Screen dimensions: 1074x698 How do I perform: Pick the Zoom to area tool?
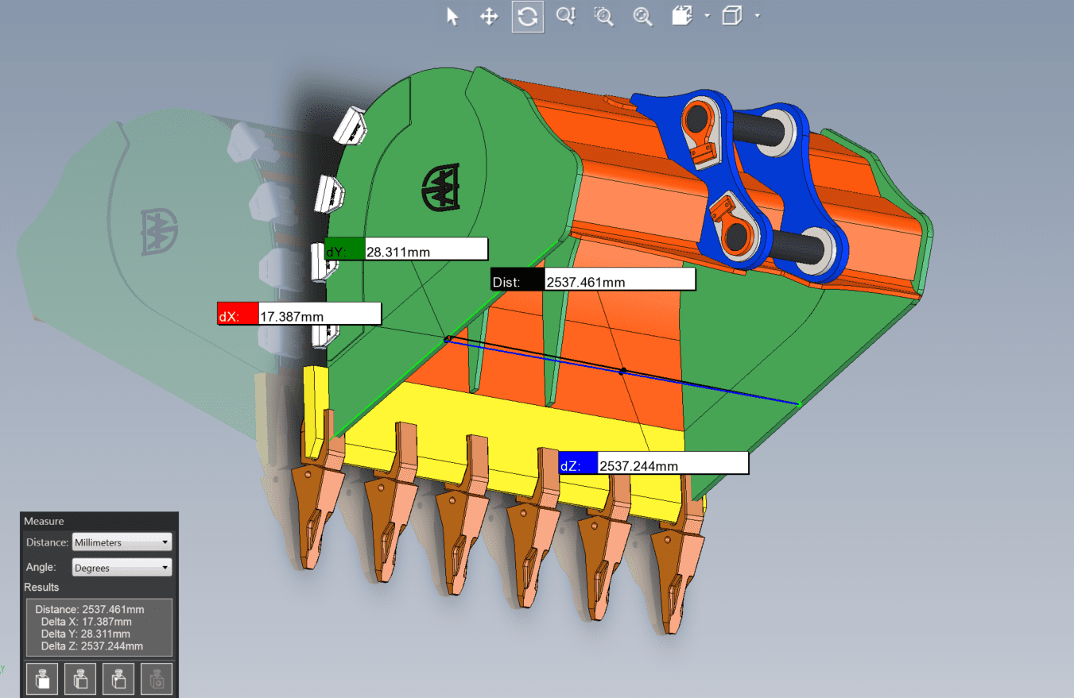[x=604, y=17]
